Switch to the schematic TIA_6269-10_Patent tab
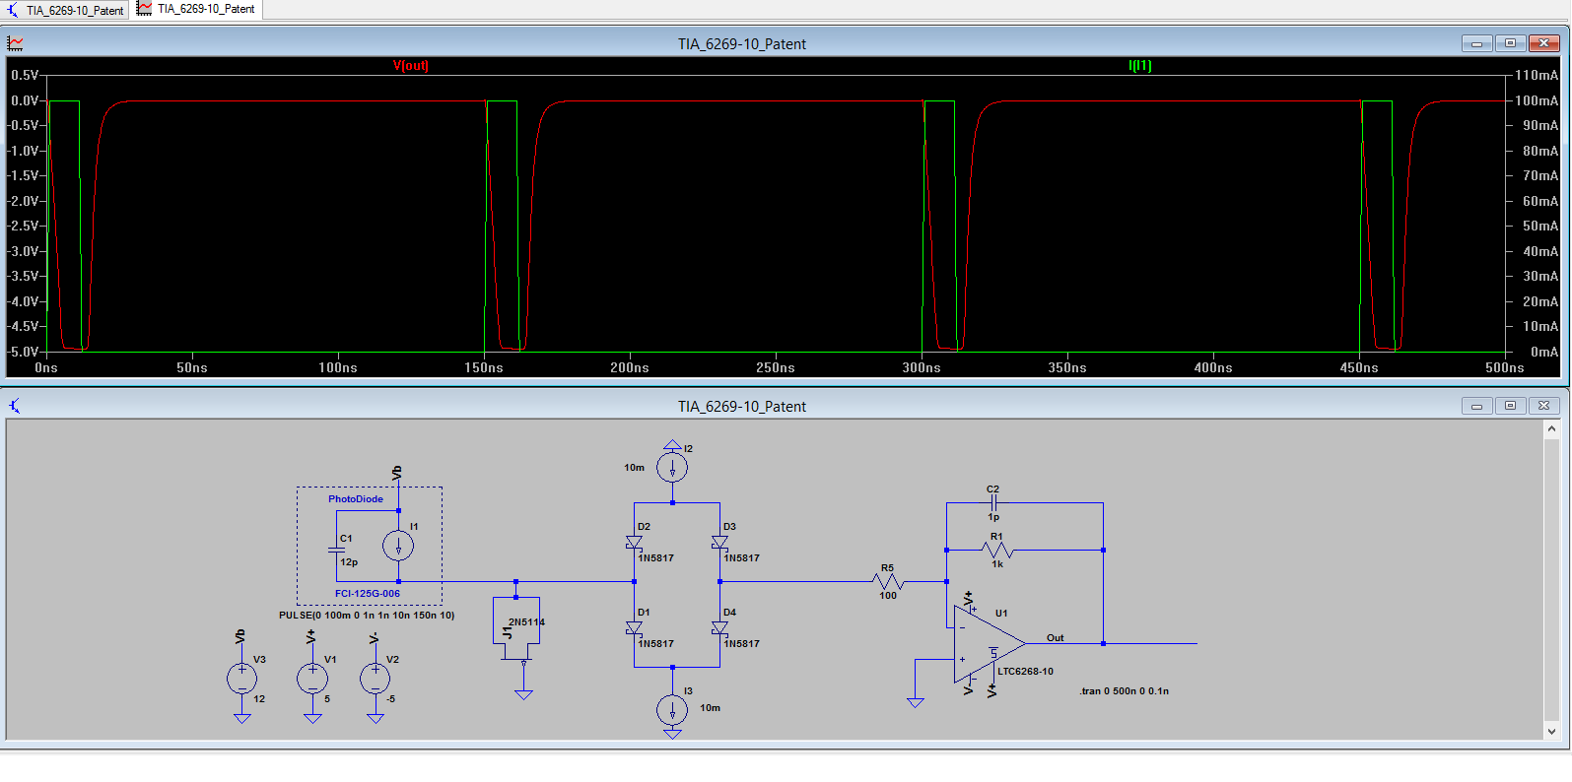 [x=66, y=10]
